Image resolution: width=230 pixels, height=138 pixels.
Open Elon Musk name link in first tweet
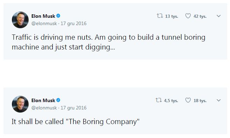(x=43, y=16)
